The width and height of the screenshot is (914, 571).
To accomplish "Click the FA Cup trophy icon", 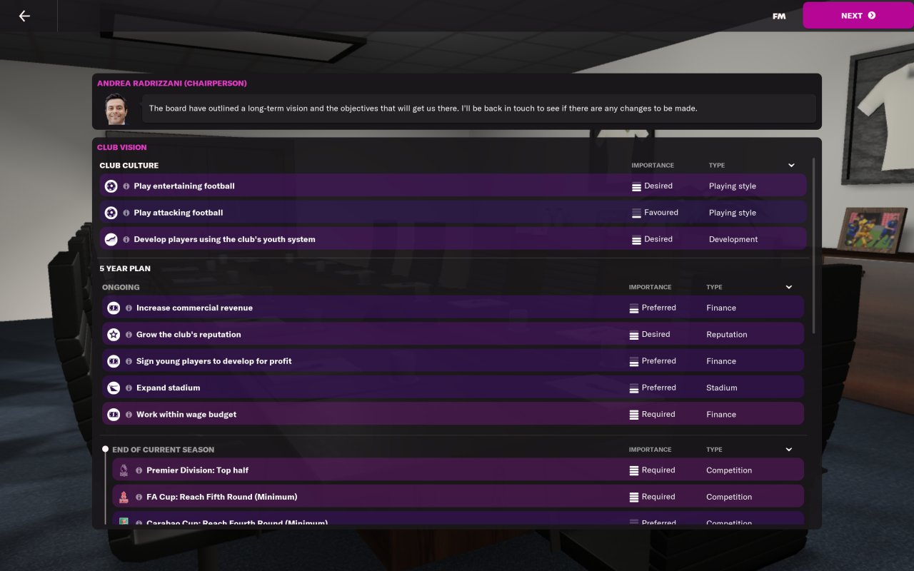I will 124,497.
